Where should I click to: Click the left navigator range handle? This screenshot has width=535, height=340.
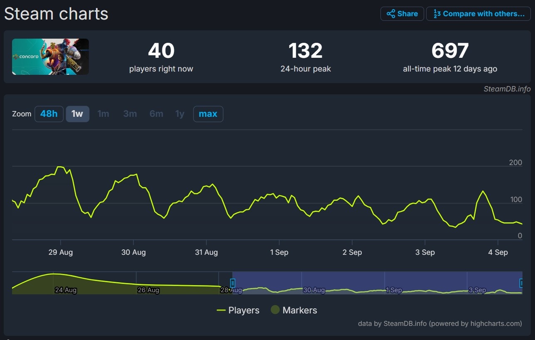[x=233, y=283]
